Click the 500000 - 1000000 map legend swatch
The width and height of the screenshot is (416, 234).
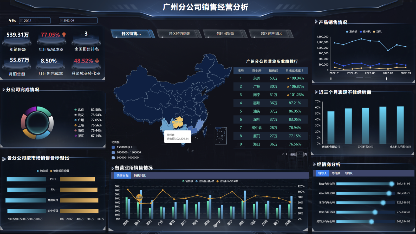coord(113,157)
